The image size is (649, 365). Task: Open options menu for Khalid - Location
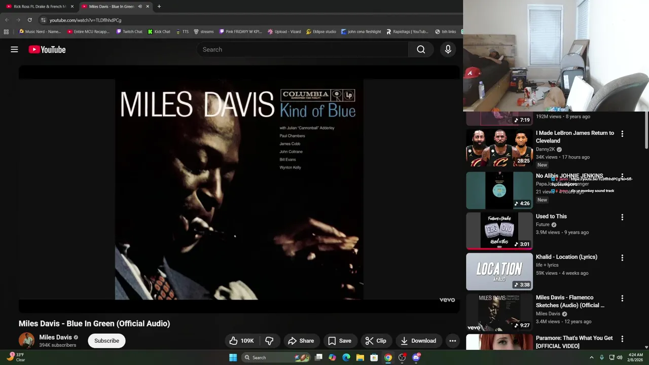point(622,258)
